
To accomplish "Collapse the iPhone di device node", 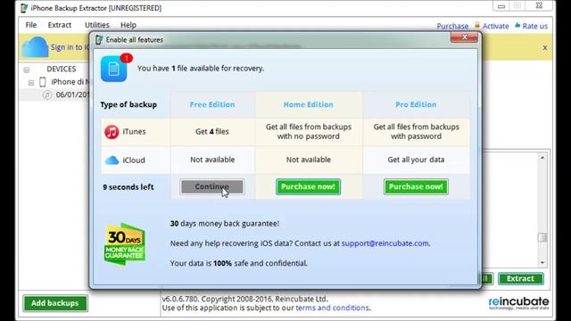I will [31, 83].
